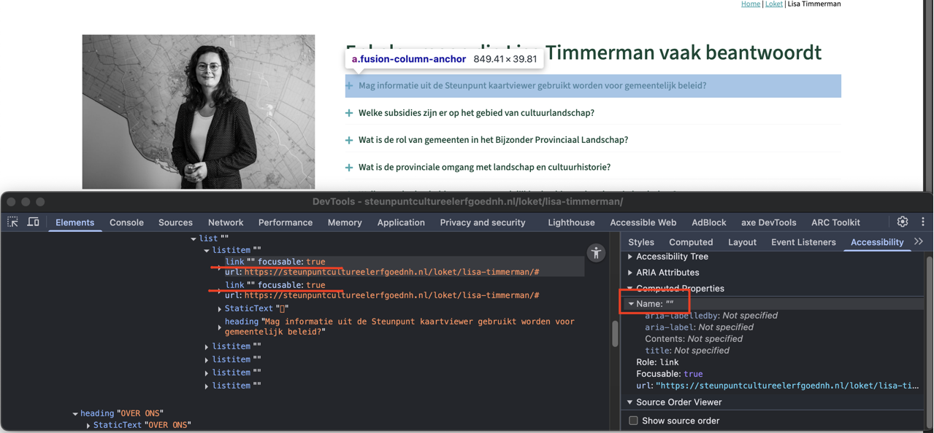This screenshot has height=433, width=934.
Task: Toggle the device toolbar icon
Action: point(34,222)
